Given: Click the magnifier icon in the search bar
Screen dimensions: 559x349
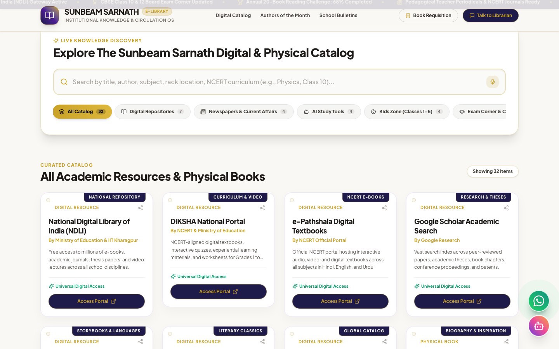Looking at the screenshot, I should coord(64,82).
